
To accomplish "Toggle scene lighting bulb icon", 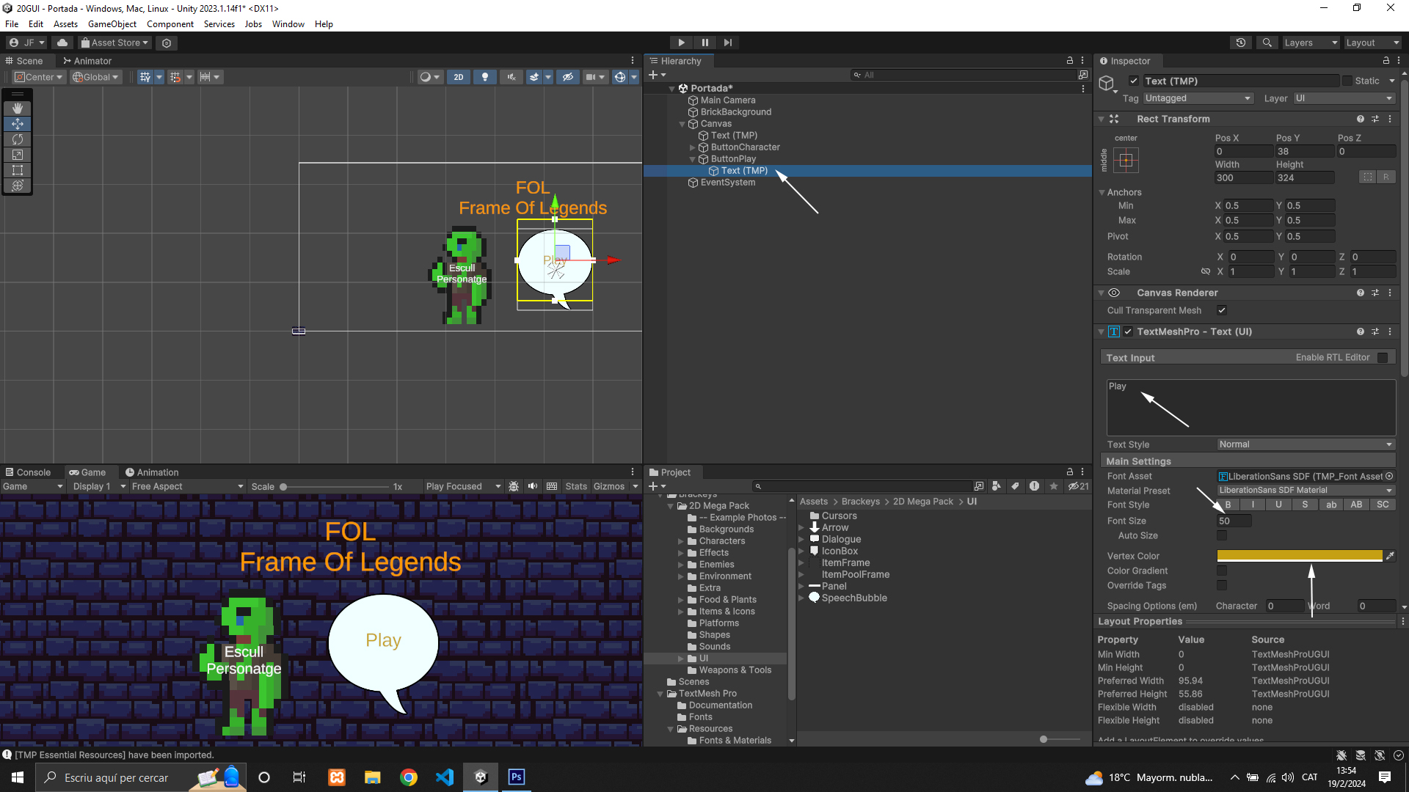I will (x=484, y=77).
